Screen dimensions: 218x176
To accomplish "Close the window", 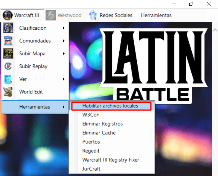I will point(208,4).
